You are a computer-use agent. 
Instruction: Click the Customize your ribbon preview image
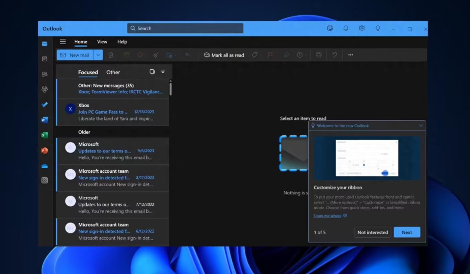367,158
